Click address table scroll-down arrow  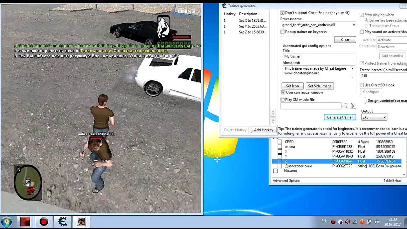(404, 174)
